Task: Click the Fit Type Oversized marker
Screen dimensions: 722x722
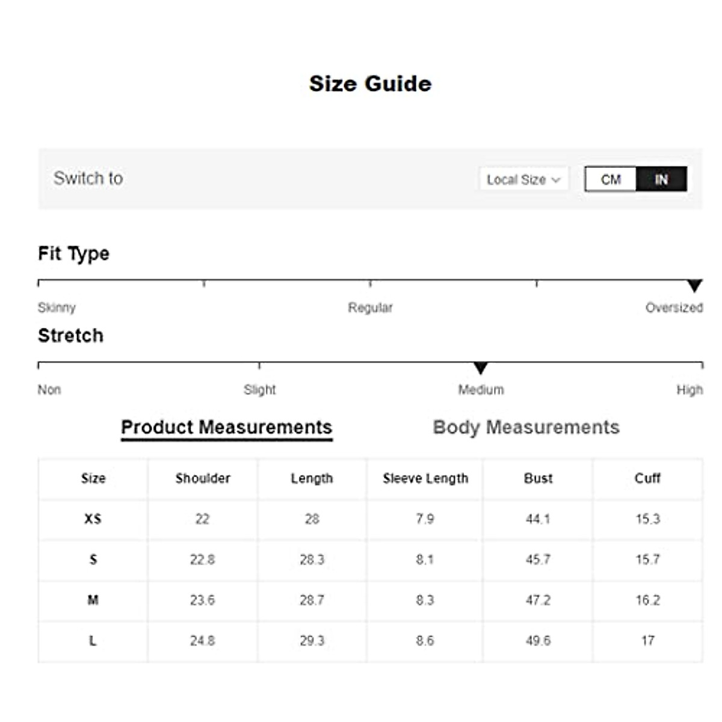Action: pyautogui.click(x=695, y=286)
